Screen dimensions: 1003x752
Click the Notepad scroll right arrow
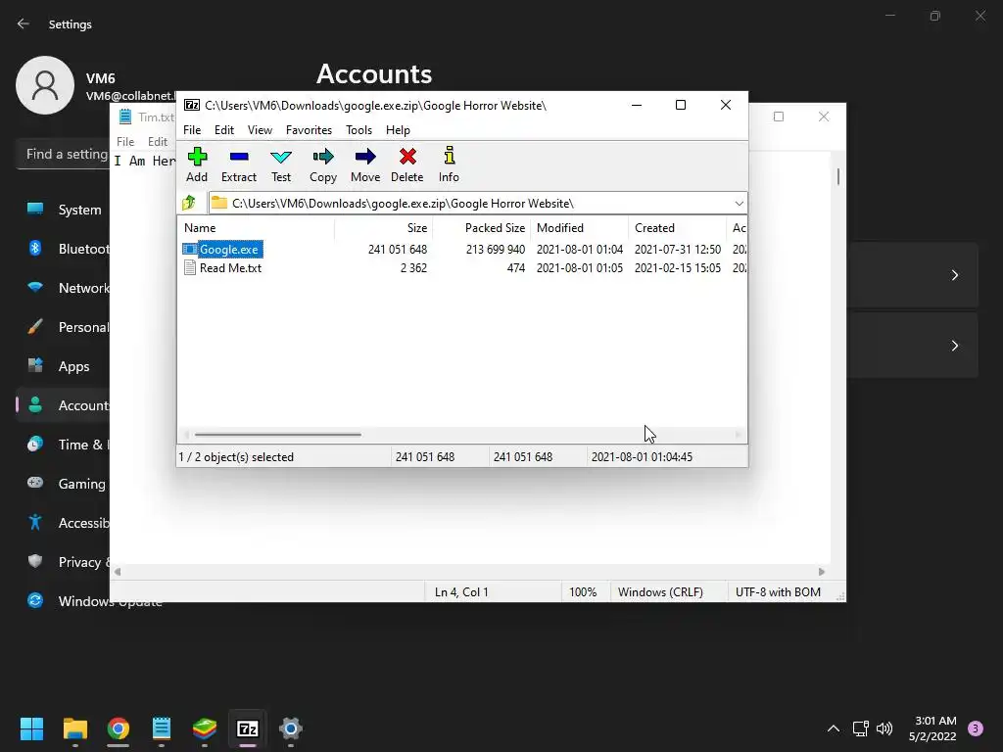tap(822, 572)
